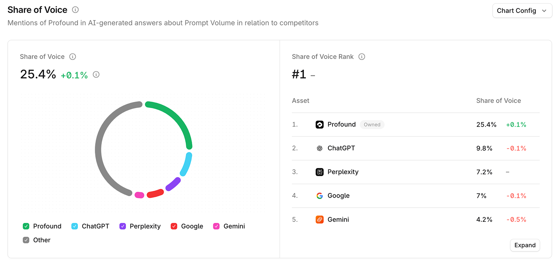The width and height of the screenshot is (560, 266).
Task: Toggle the Gemini legend checkbox
Action: pyautogui.click(x=216, y=226)
